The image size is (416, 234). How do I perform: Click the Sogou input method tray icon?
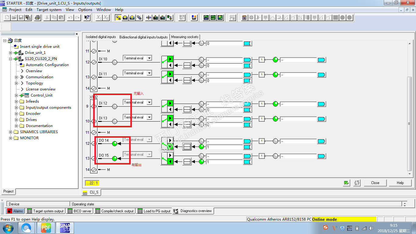click(x=326, y=228)
